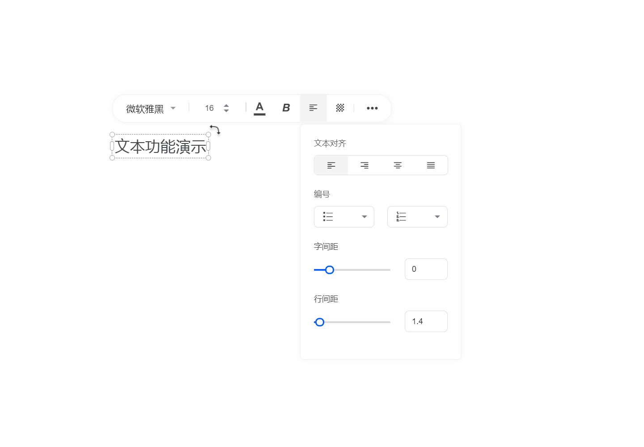Select center text alignment option
Screen dimensions: 644x447
click(398, 165)
